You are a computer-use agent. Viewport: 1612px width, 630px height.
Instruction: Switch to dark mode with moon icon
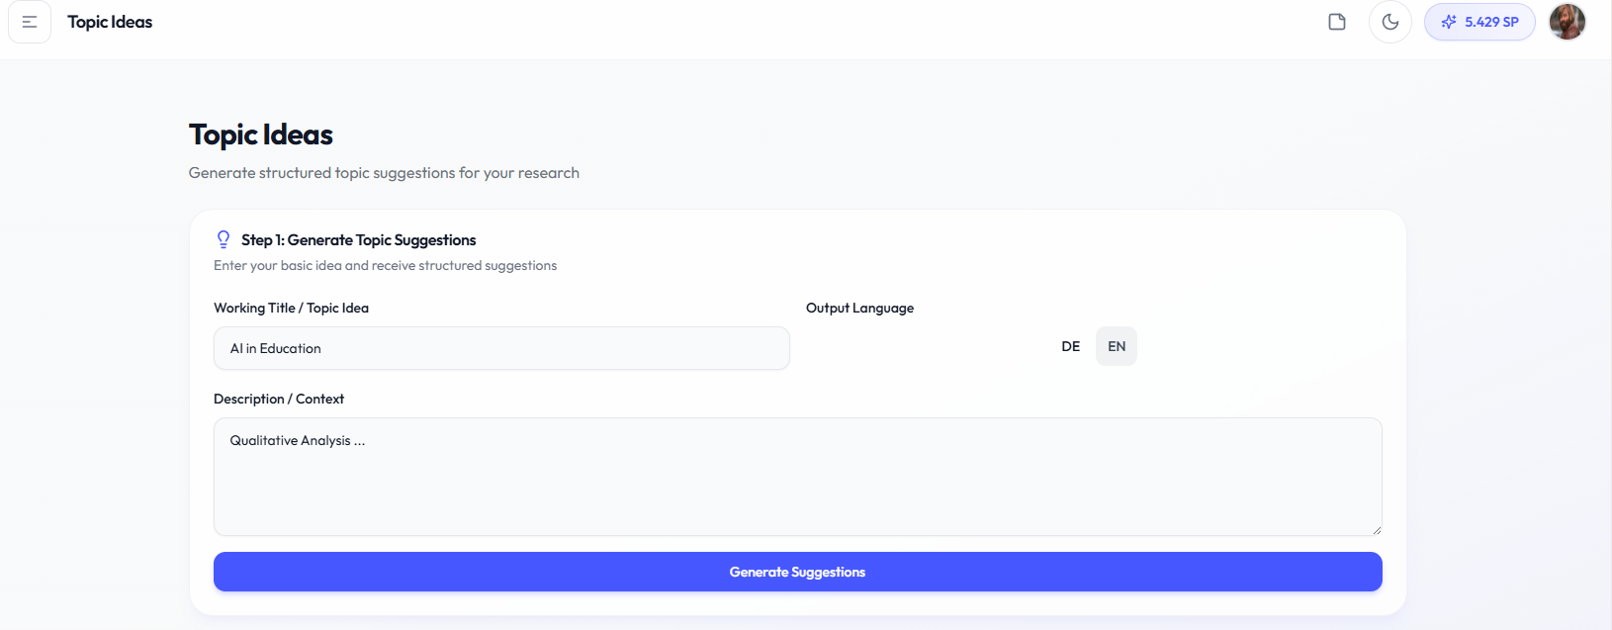(1390, 22)
